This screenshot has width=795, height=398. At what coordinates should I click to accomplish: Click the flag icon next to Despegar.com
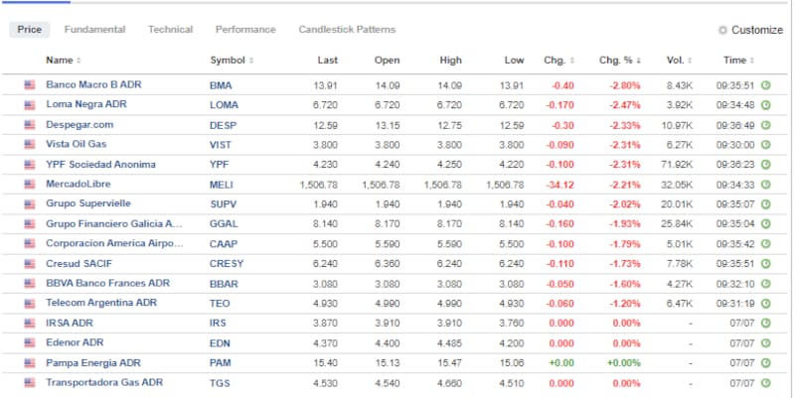(29, 125)
